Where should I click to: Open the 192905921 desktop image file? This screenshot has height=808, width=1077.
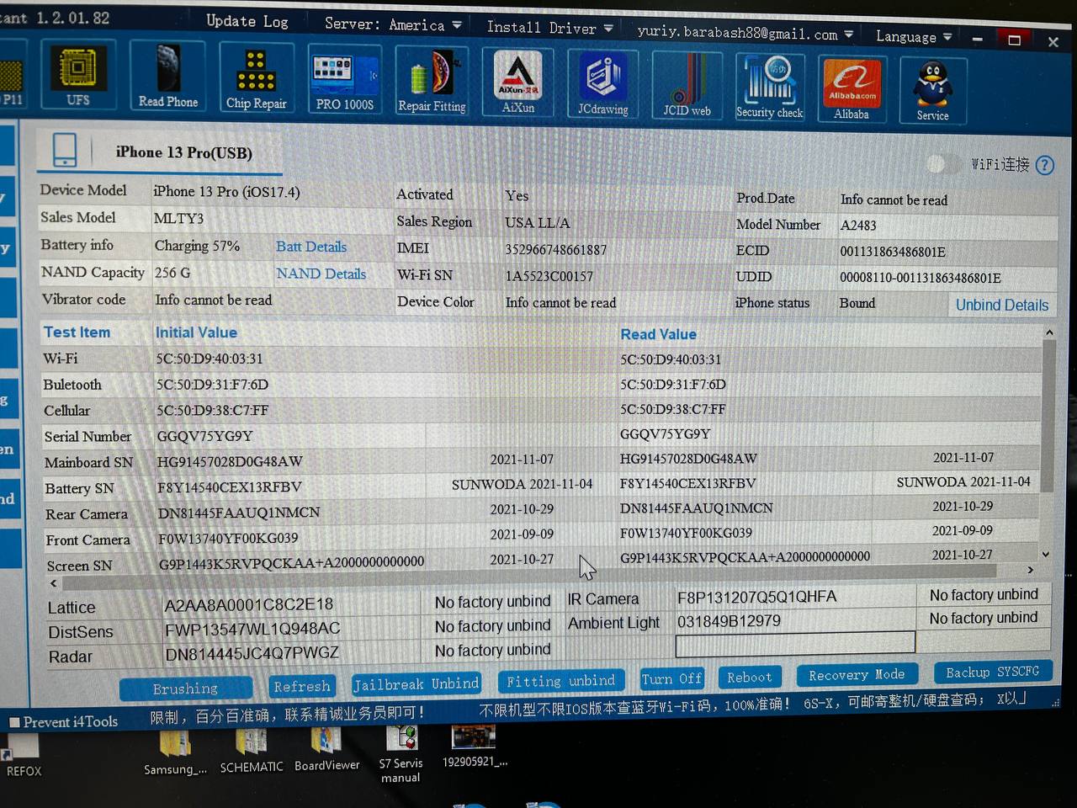[x=475, y=747]
